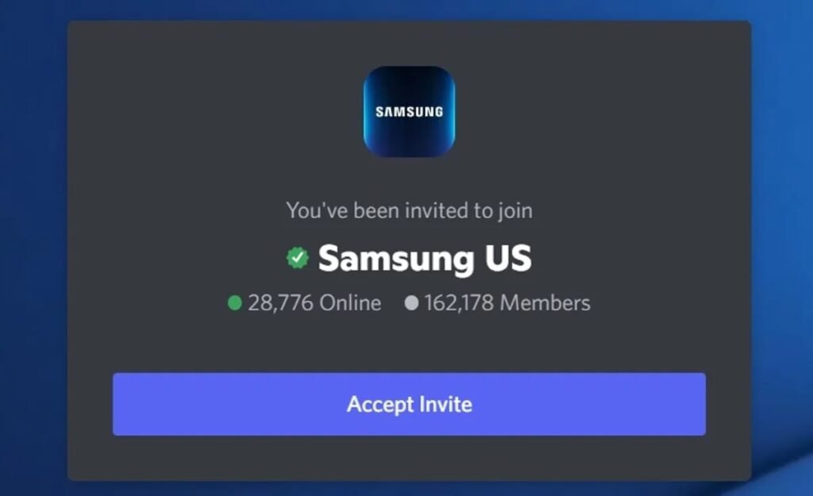
Task: Click the number 28,776 beside the green dot
Action: click(280, 303)
